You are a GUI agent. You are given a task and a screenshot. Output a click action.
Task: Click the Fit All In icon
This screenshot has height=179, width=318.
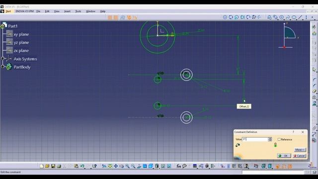110,166
